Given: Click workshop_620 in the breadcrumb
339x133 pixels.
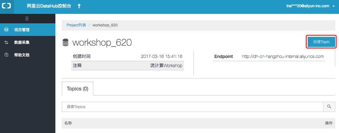Looking at the screenshot, I should (x=105, y=25).
